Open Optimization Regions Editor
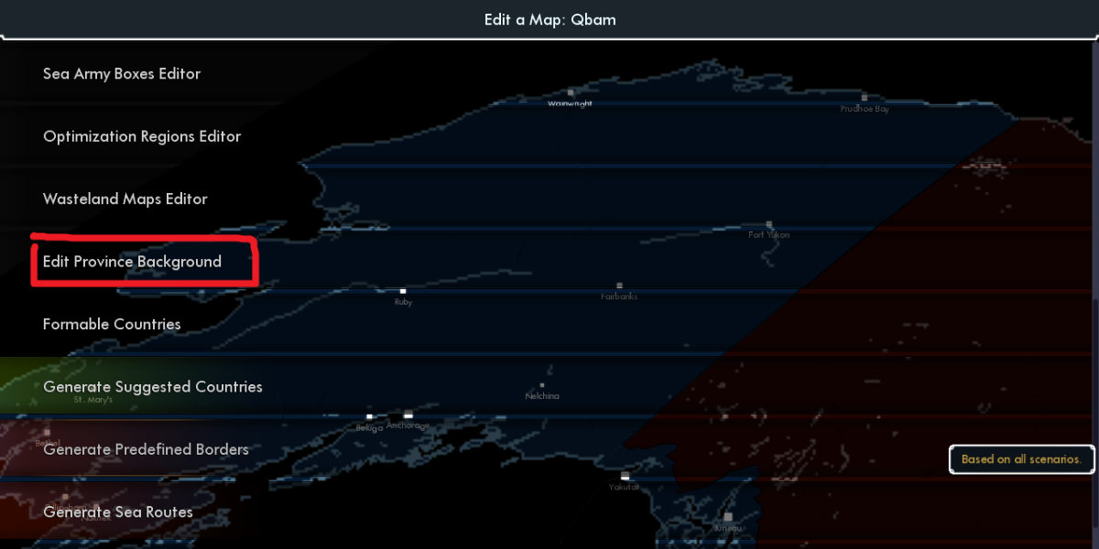 click(142, 136)
